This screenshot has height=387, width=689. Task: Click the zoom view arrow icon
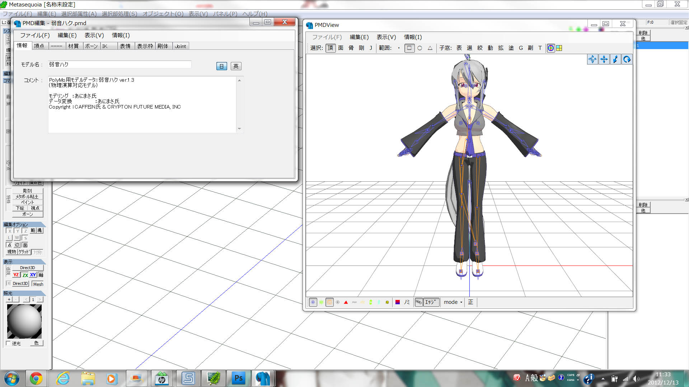click(615, 59)
